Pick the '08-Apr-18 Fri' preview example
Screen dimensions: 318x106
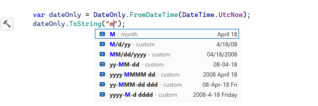click(220, 85)
